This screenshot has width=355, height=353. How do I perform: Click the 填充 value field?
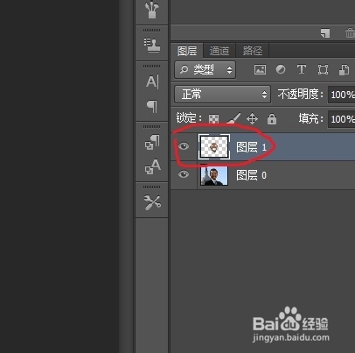click(x=342, y=119)
